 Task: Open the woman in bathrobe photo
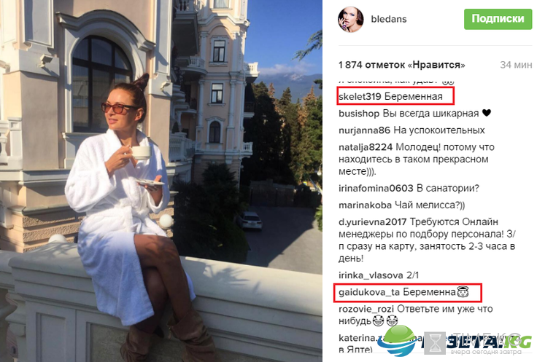[161, 181]
